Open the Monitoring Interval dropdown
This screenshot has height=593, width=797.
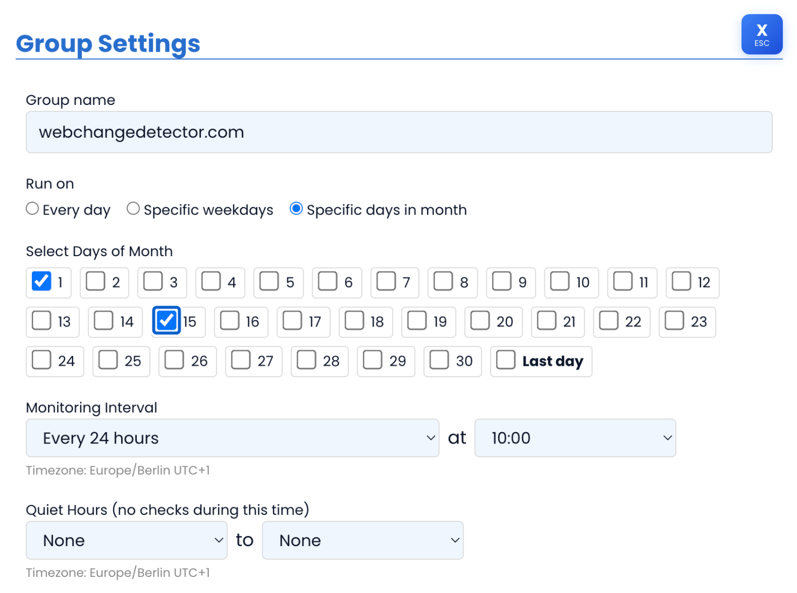click(232, 438)
